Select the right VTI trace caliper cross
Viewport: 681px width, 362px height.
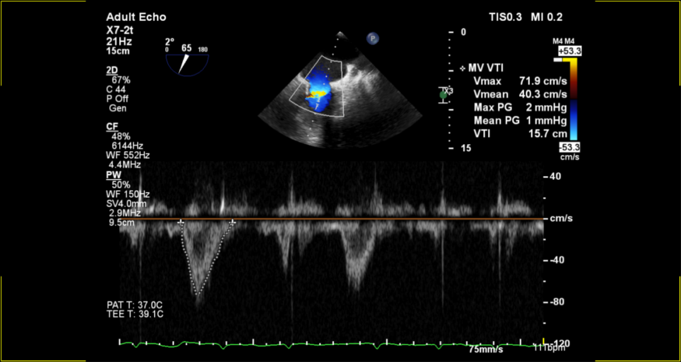[x=233, y=223]
